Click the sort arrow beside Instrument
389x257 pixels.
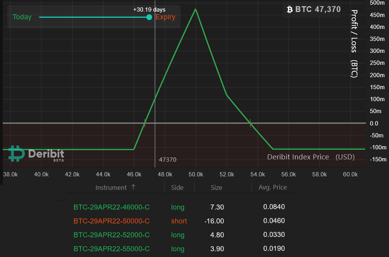[x=133, y=187]
